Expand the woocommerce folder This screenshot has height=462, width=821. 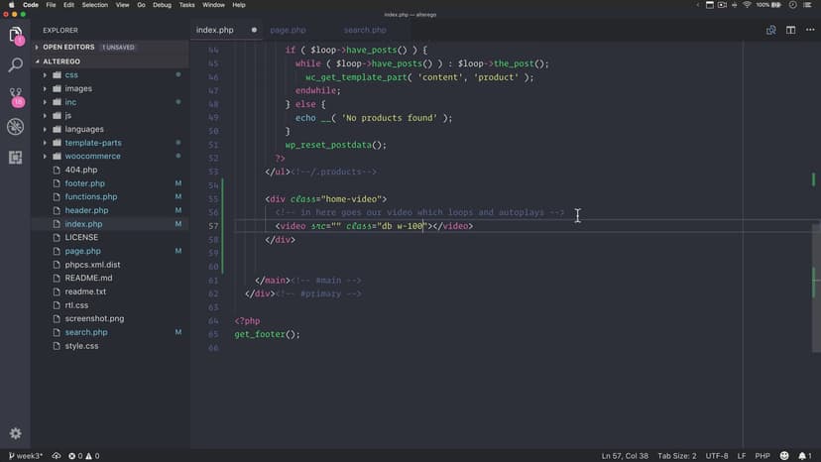pyautogui.click(x=92, y=156)
